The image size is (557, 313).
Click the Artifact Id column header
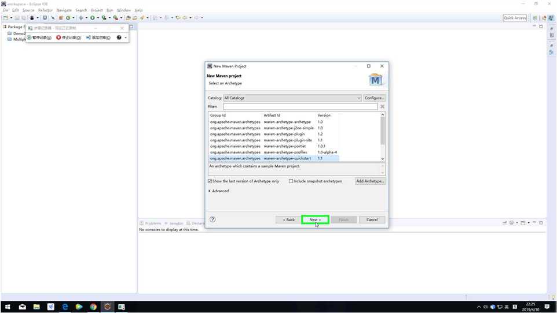click(272, 115)
